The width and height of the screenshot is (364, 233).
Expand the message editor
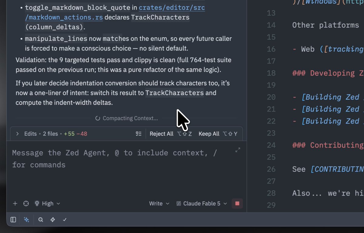coord(238,150)
